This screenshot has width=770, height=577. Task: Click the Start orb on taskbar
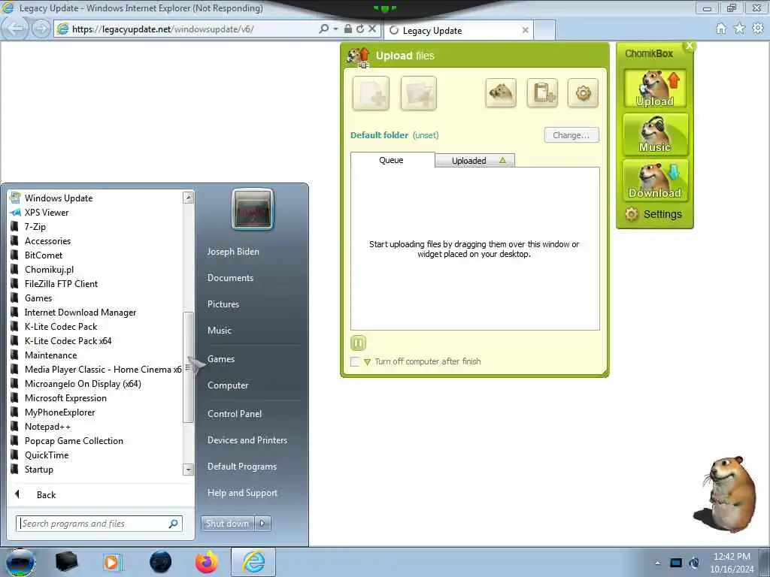click(x=20, y=562)
